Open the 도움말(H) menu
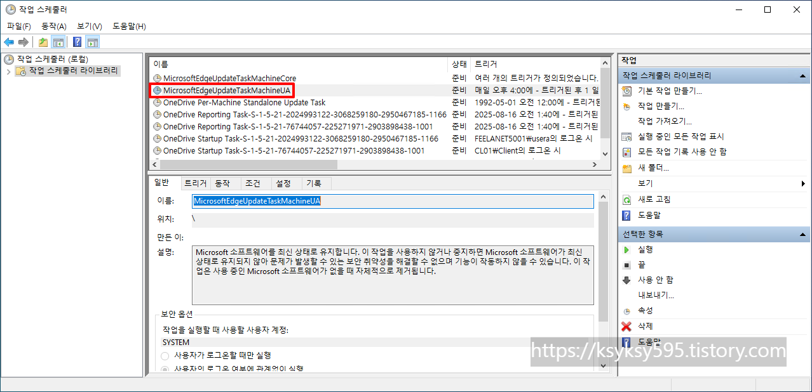812x392 pixels. [129, 26]
